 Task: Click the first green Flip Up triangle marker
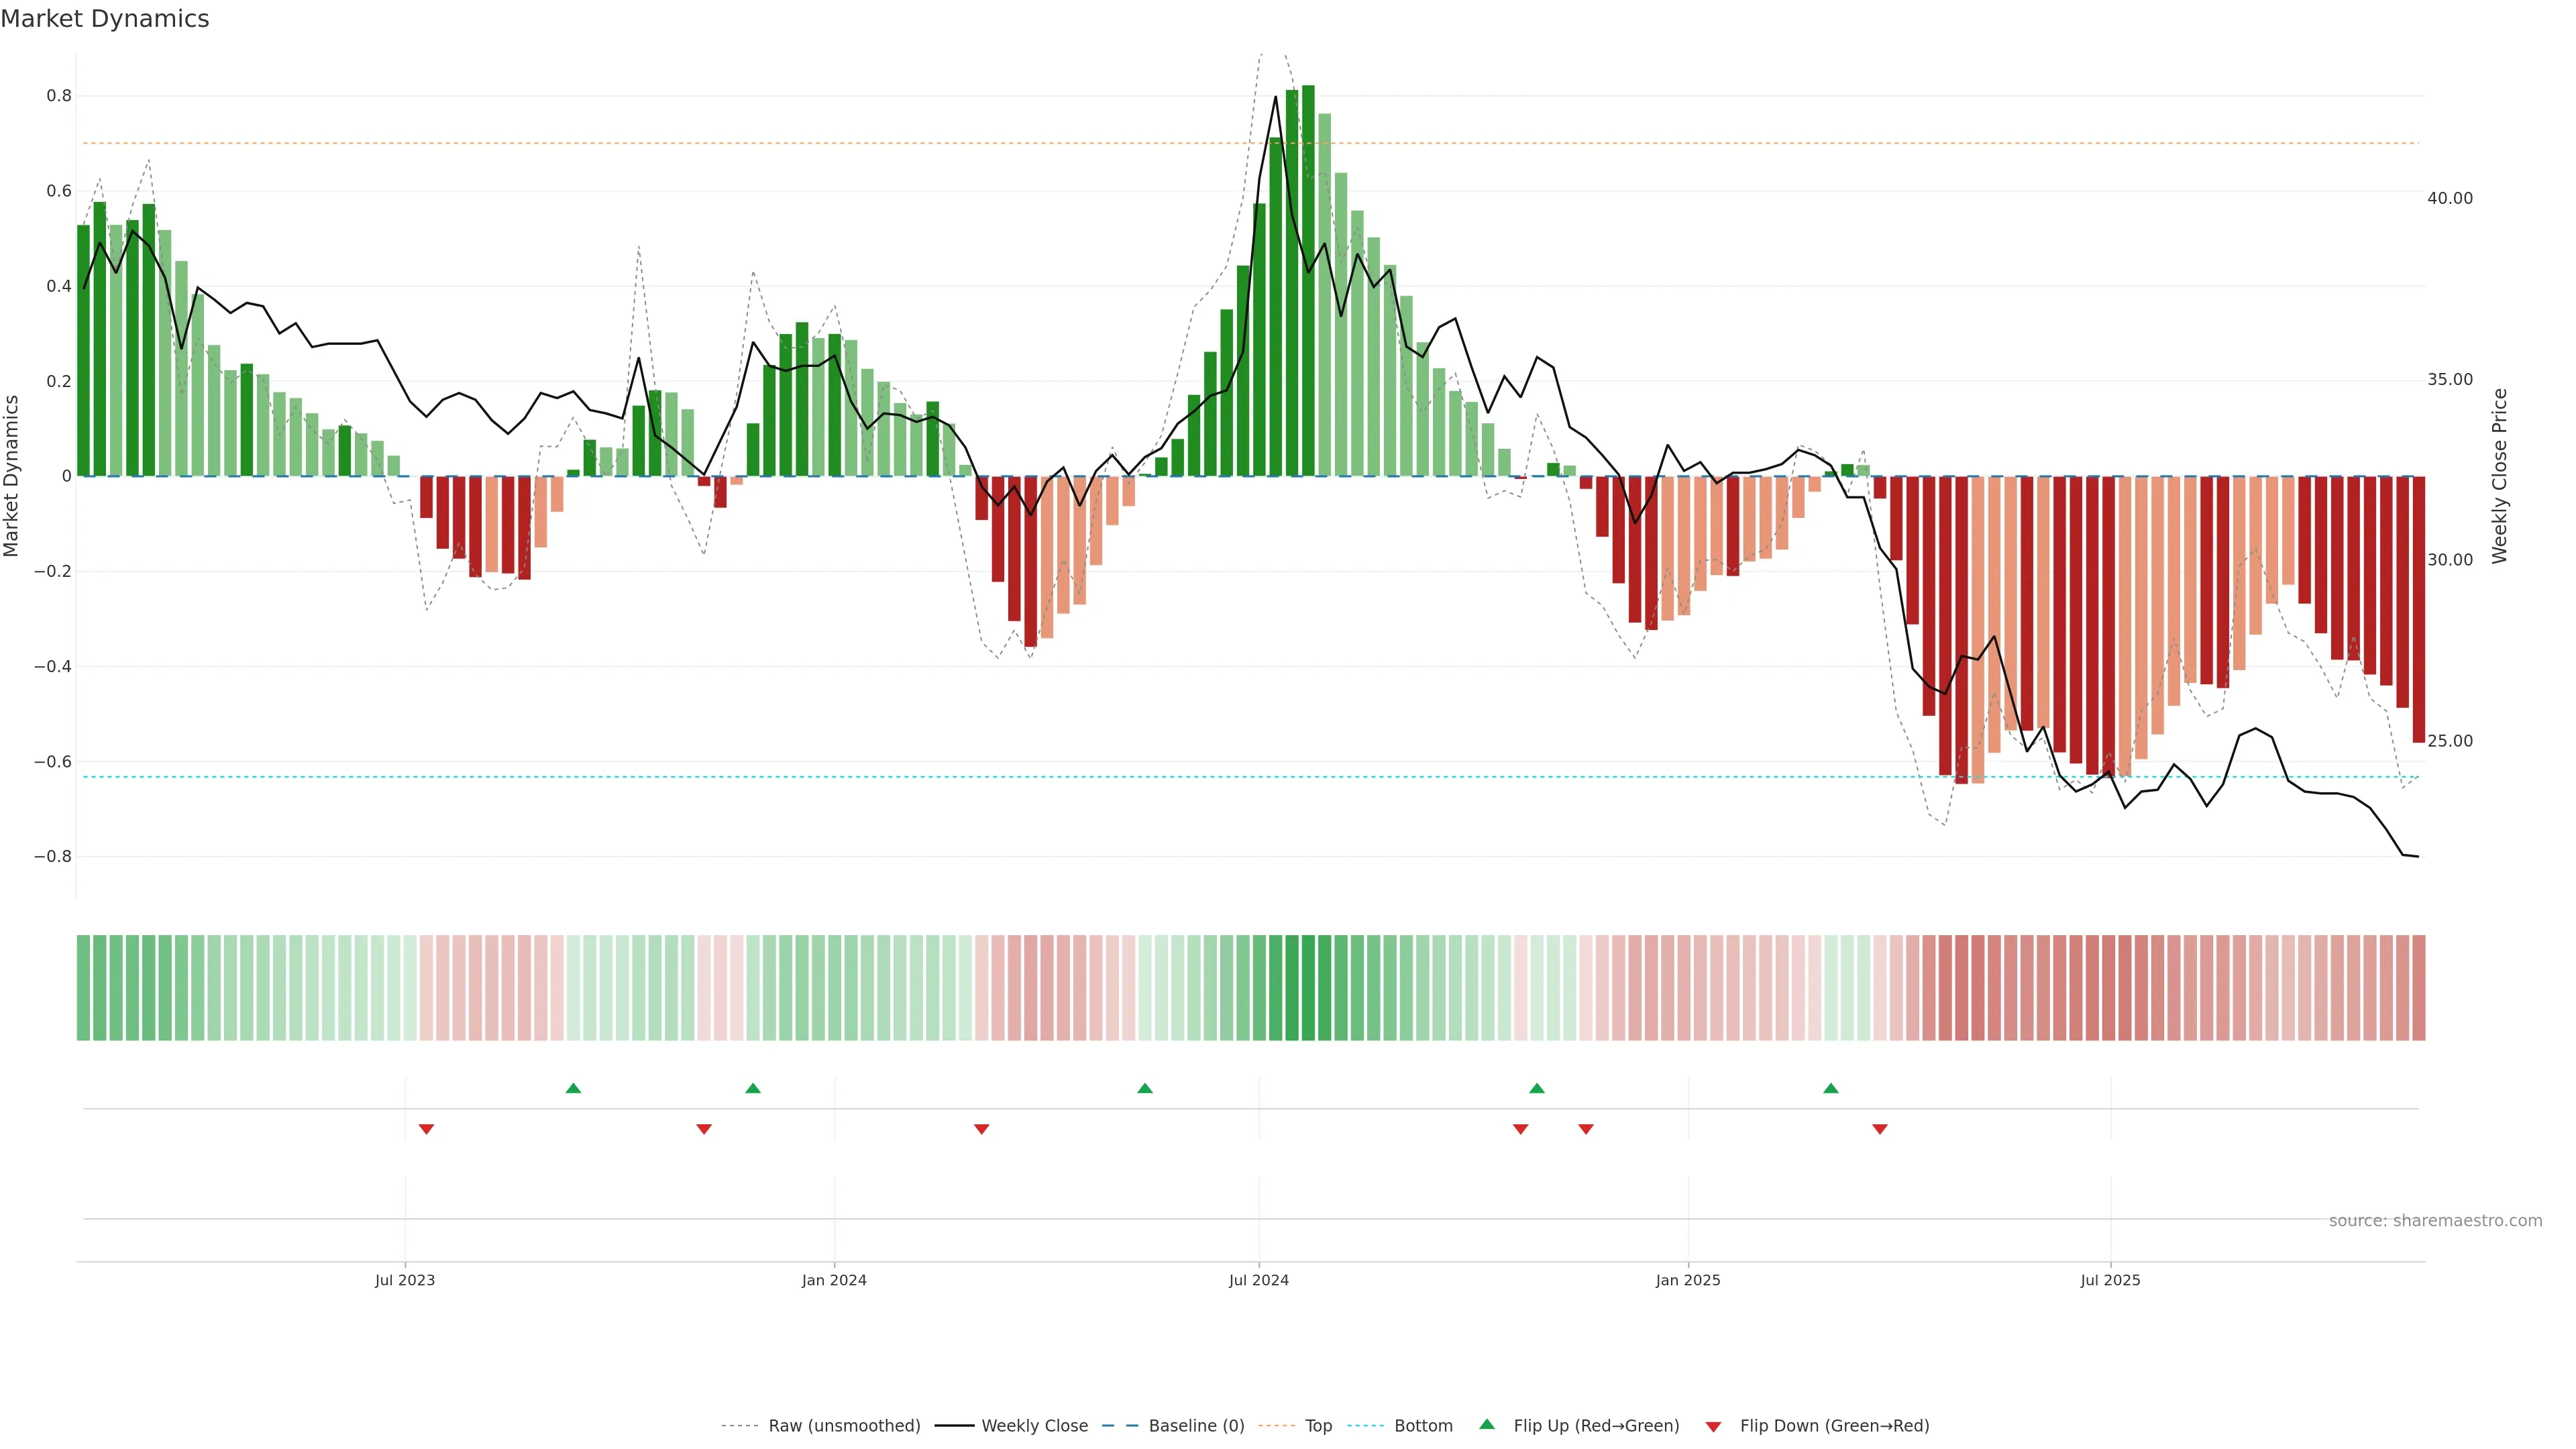point(573,1088)
